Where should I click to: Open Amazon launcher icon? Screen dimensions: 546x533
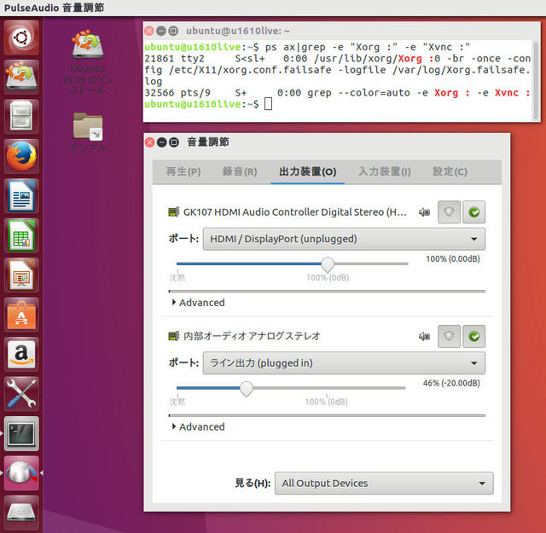coord(21,355)
